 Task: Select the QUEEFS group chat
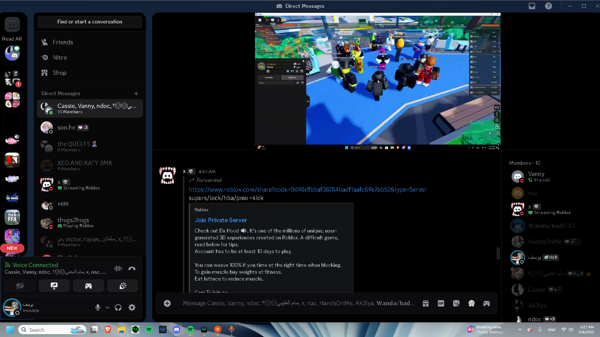pos(90,147)
